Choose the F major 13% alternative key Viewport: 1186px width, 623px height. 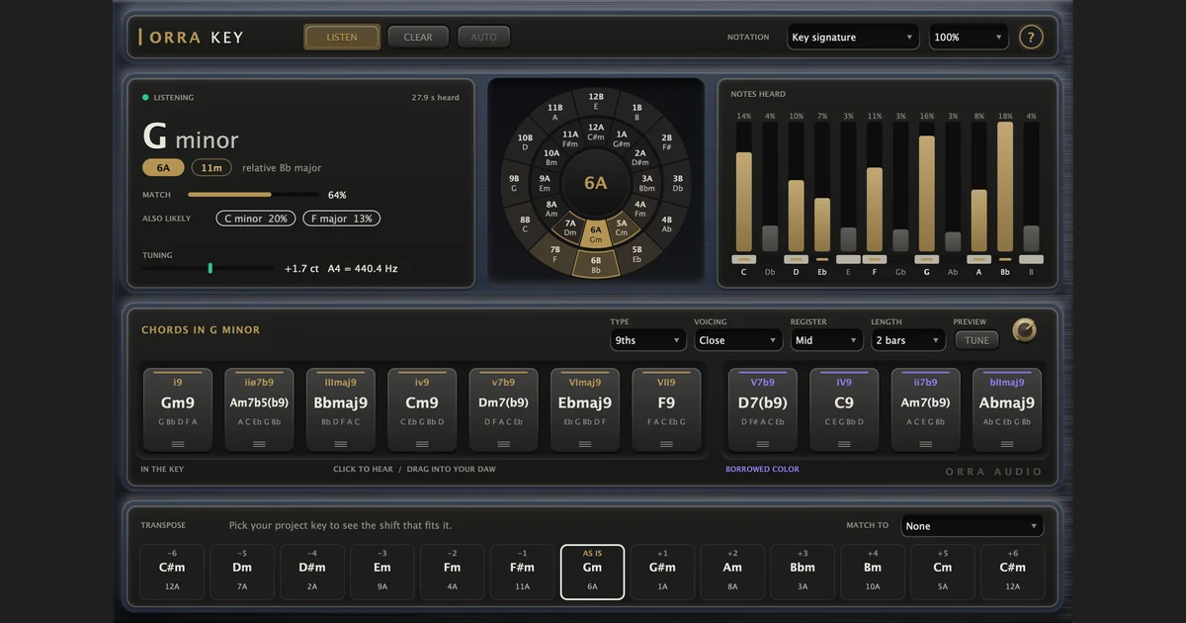coord(341,219)
